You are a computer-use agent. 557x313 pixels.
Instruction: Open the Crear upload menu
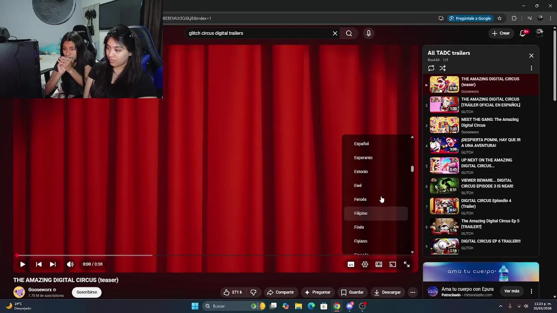coord(500,33)
